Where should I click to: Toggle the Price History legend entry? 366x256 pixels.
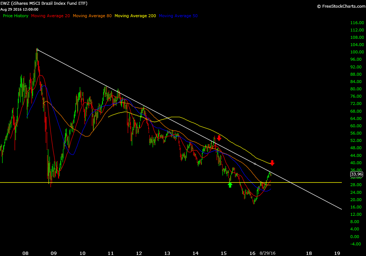tap(15, 16)
